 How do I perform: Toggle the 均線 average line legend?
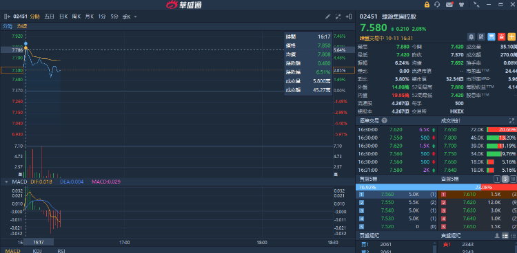point(22,26)
